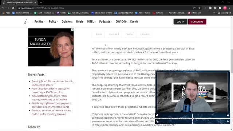Click the SUBSCRIBE button
Viewport: 233px width, 131px height.
click(197, 21)
